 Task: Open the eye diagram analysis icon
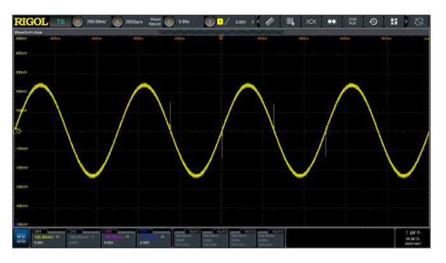(311, 22)
